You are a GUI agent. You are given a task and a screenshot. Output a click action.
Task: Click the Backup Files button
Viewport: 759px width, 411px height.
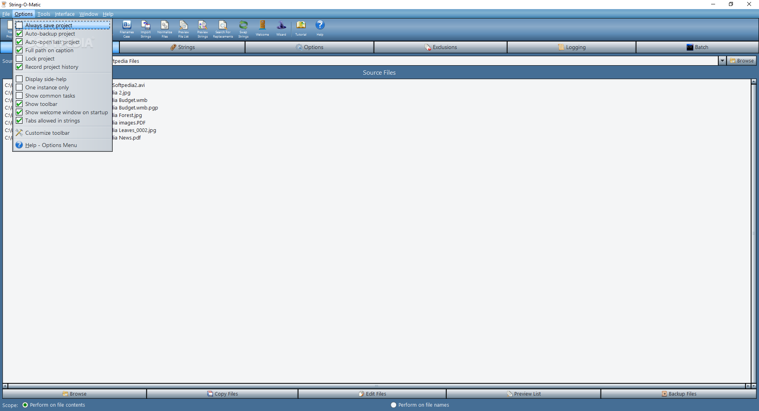pyautogui.click(x=678, y=394)
